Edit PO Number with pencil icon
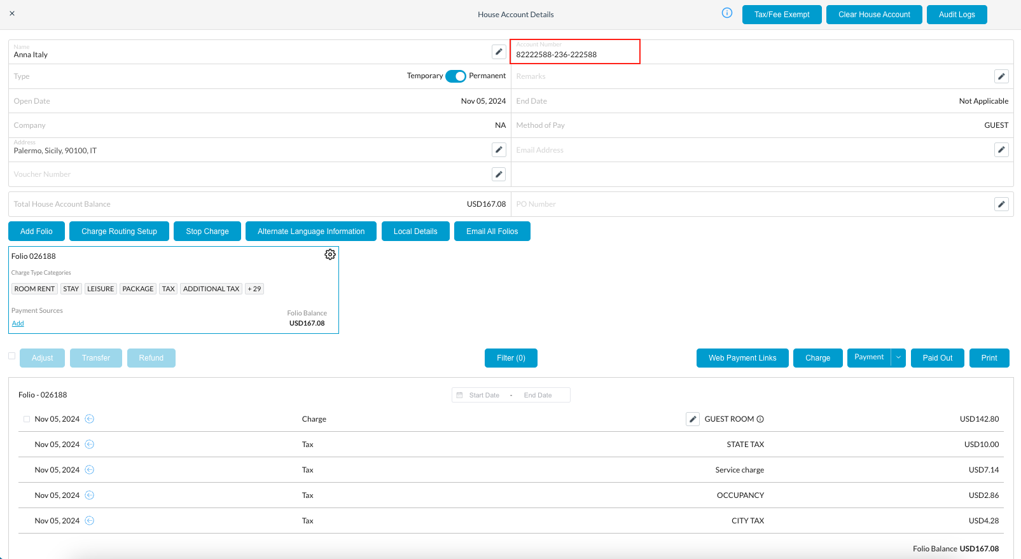The height and width of the screenshot is (559, 1021). coord(1001,204)
